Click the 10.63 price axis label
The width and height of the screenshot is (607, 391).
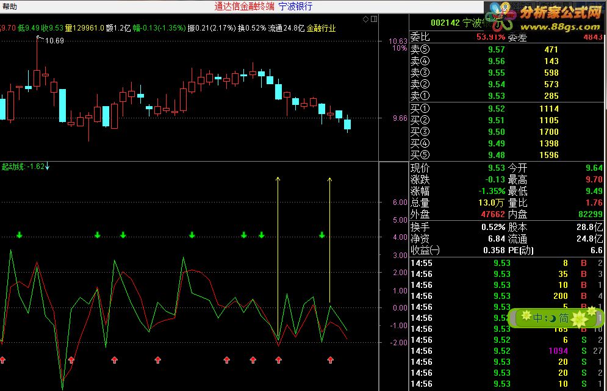(398, 41)
